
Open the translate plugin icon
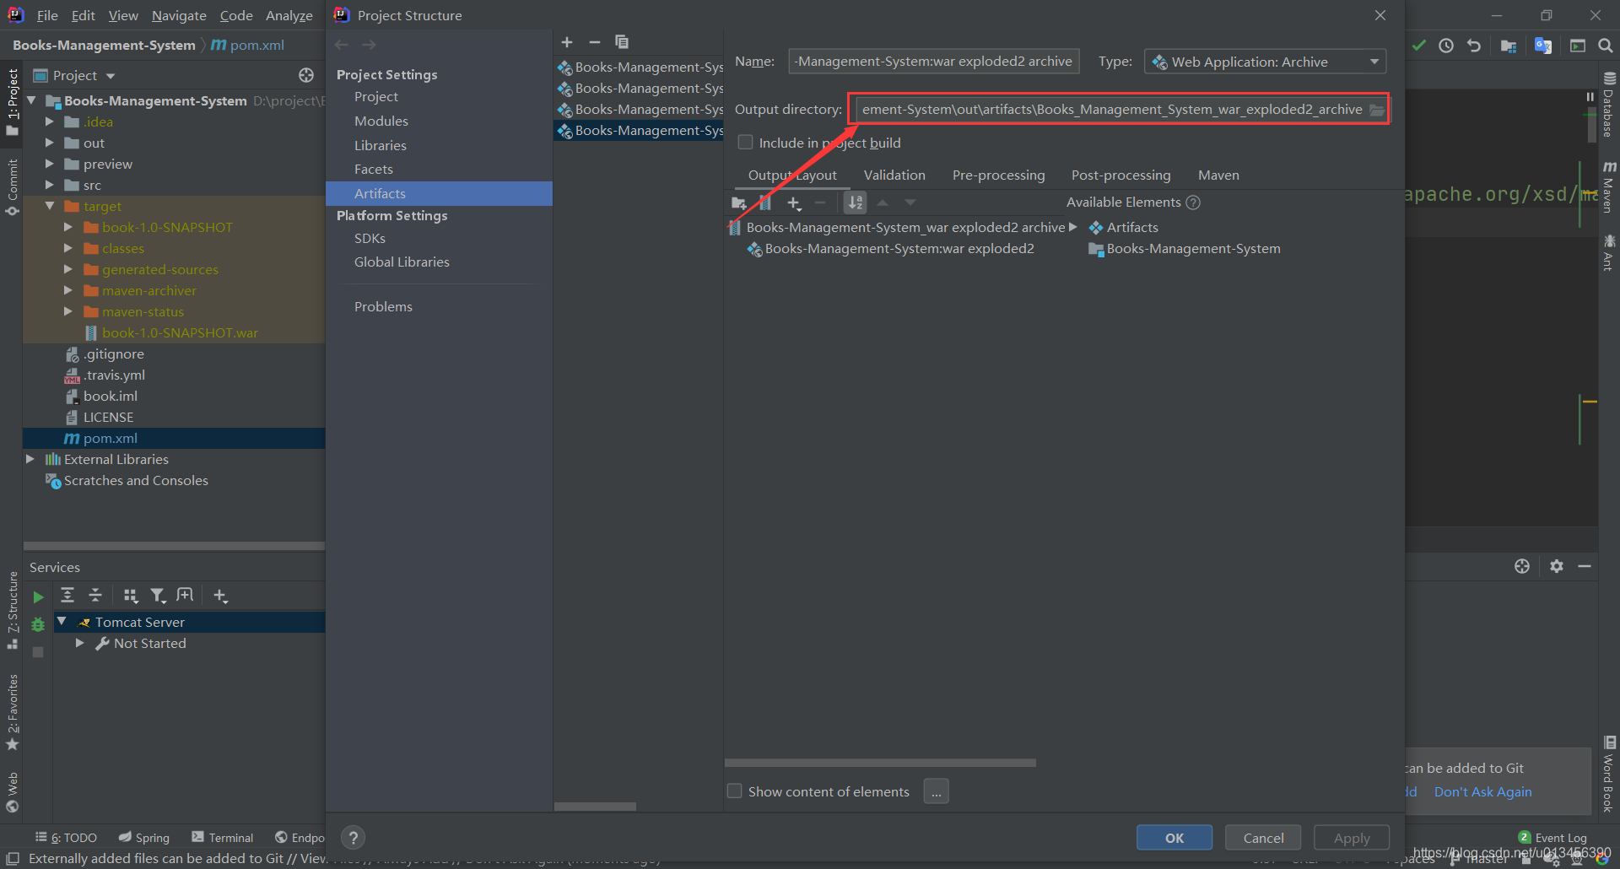[x=1543, y=46]
